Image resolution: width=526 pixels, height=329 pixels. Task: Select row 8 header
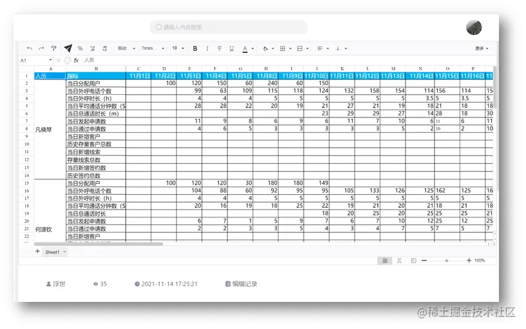point(26,129)
